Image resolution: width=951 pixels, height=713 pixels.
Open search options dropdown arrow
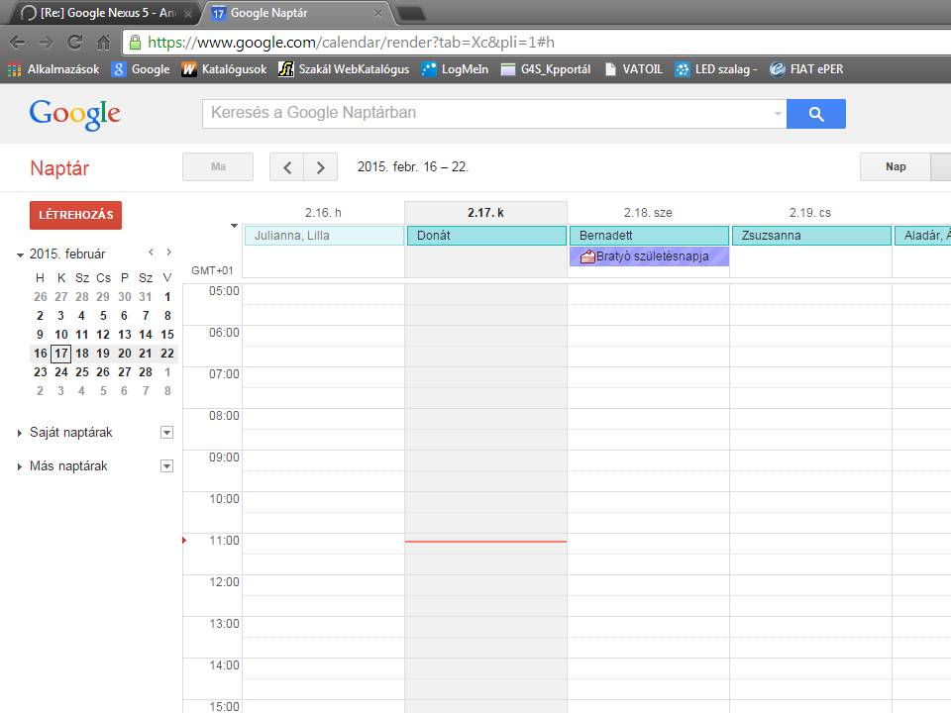[x=778, y=114]
